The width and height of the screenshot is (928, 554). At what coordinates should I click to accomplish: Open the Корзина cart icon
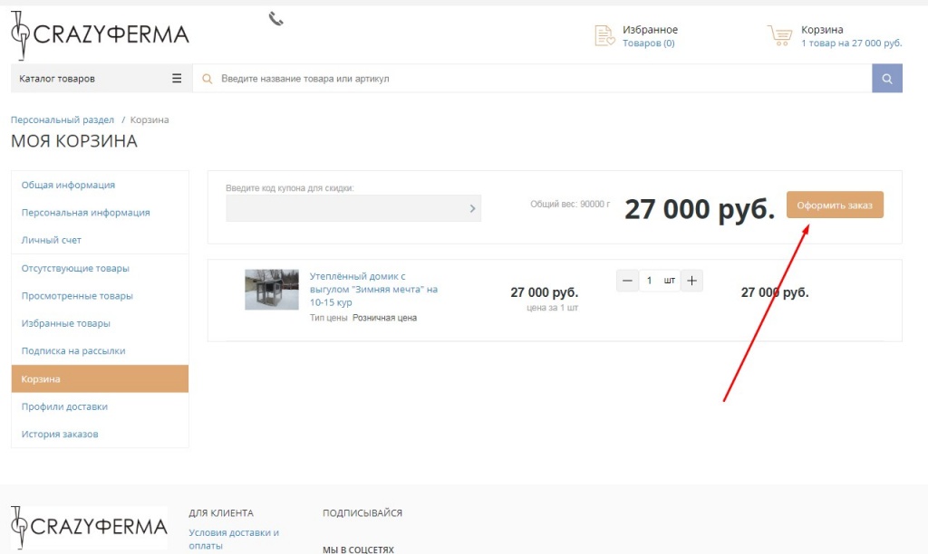click(779, 34)
